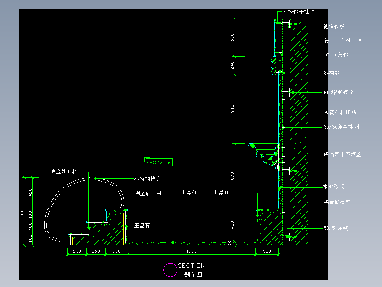The image size is (382, 287).
Task: Click the 8#槽钢 callout
Action: pyautogui.click(x=331, y=73)
